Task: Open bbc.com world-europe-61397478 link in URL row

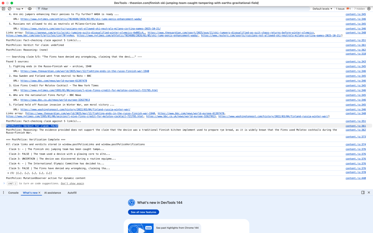Action: (x=54, y=81)
